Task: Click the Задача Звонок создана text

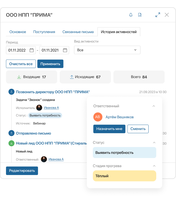Action: coord(36,100)
